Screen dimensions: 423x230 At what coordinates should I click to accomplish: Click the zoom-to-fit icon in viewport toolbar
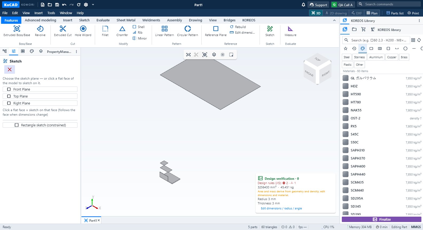188,55
